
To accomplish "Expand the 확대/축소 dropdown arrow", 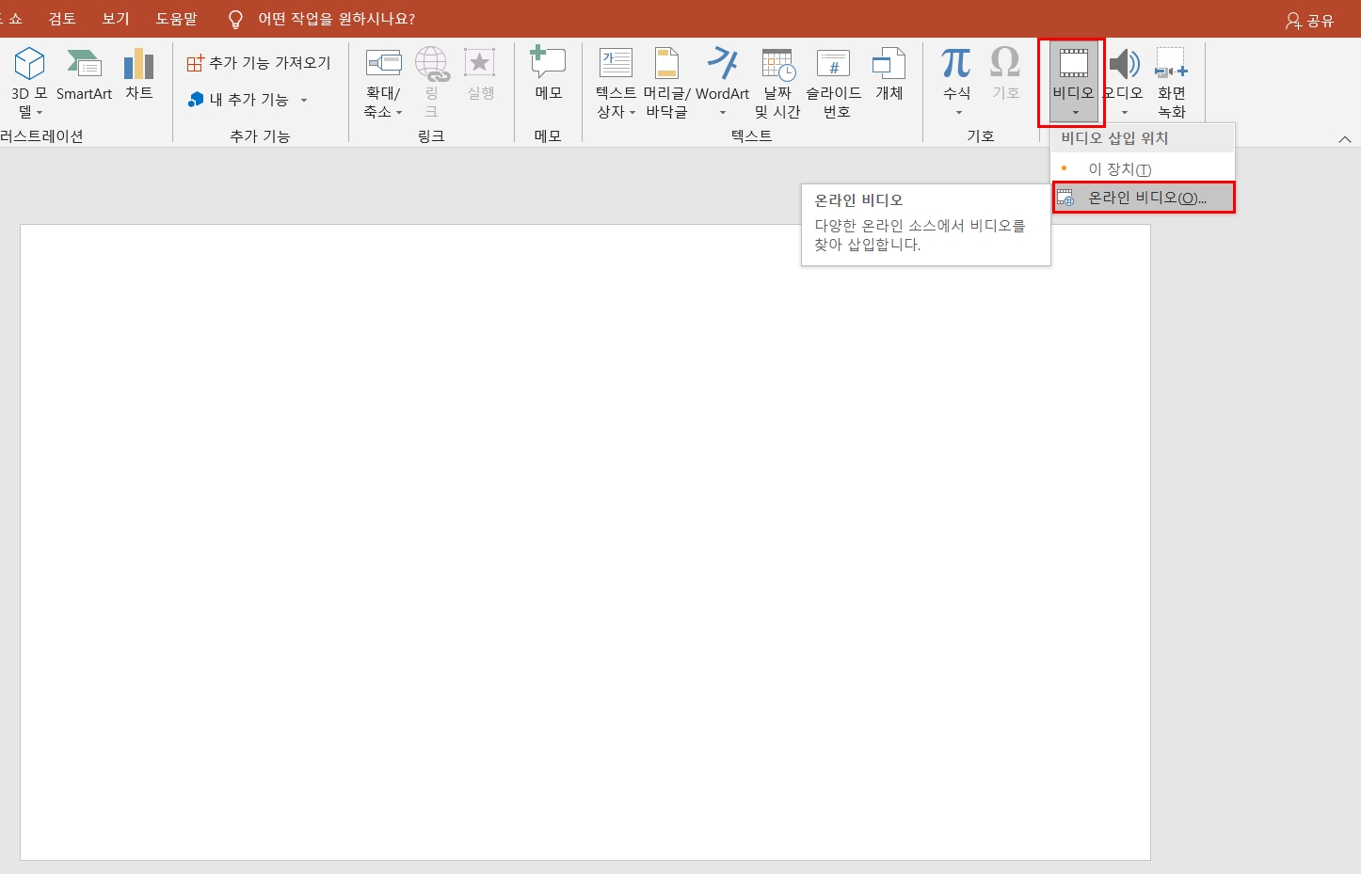I will pos(399,113).
